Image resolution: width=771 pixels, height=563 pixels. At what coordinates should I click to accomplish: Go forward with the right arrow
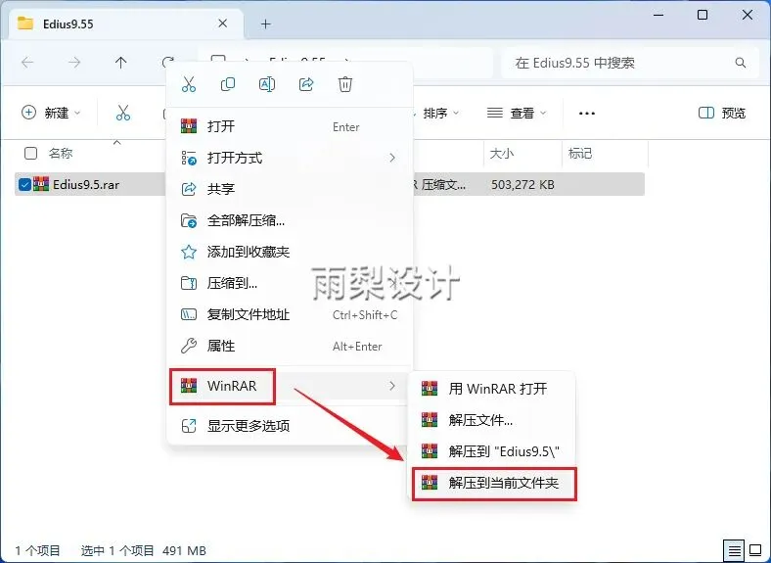(74, 63)
